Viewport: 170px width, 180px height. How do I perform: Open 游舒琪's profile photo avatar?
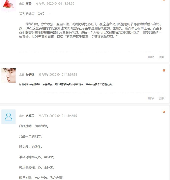[9, 75]
